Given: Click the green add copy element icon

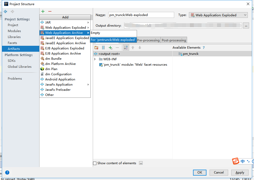Looking at the screenshot, I should point(111,48).
